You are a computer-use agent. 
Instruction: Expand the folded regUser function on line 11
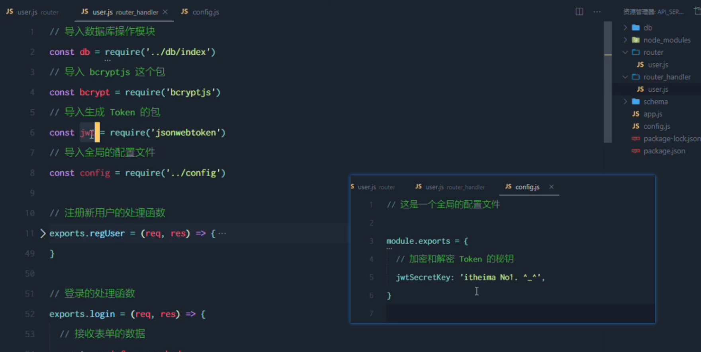(x=43, y=233)
